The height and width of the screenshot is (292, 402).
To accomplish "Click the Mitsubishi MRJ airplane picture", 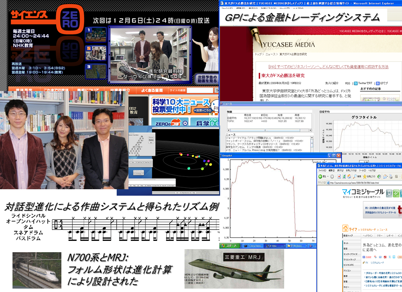I will 234,269.
